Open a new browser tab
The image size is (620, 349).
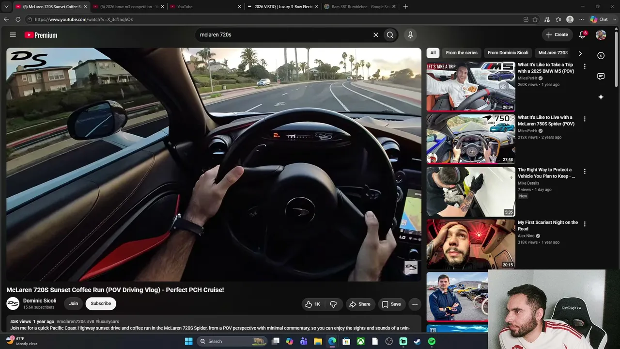(x=405, y=7)
